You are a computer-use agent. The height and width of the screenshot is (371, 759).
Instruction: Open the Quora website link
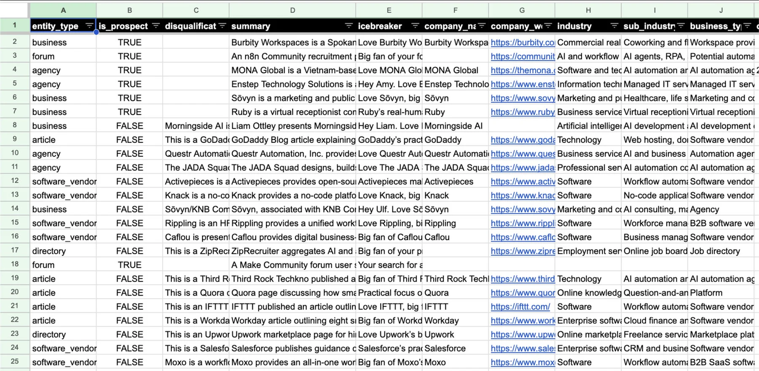(522, 292)
